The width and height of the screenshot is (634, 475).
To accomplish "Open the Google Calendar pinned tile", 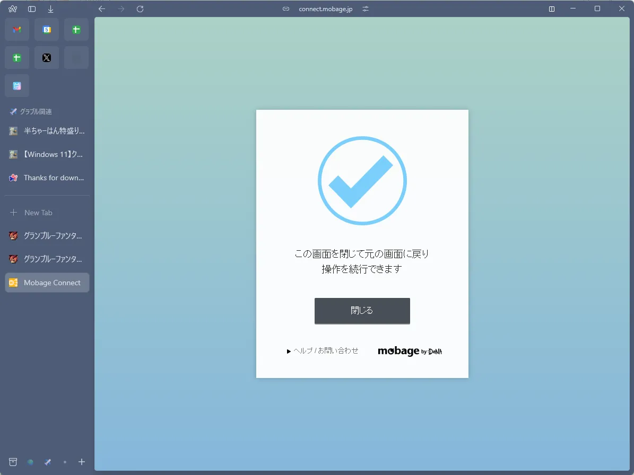I will [x=47, y=30].
